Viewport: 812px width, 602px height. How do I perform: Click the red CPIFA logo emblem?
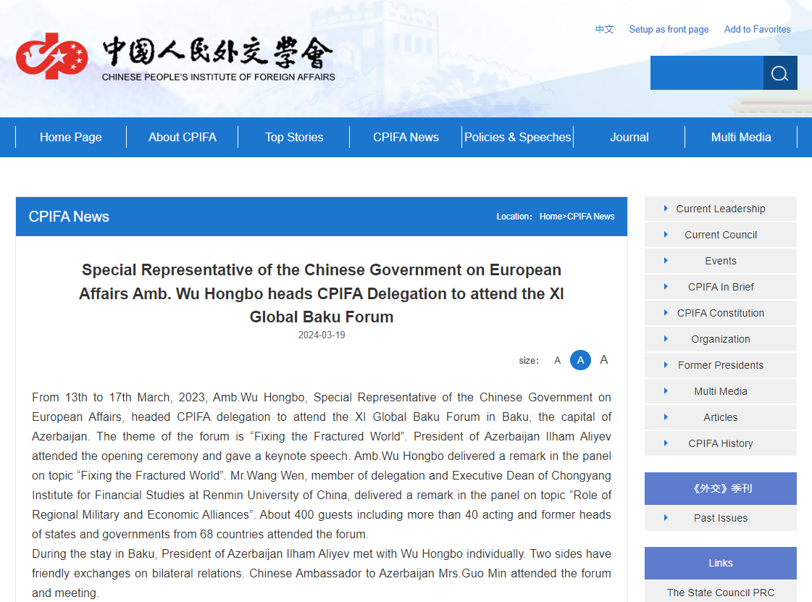point(51,56)
